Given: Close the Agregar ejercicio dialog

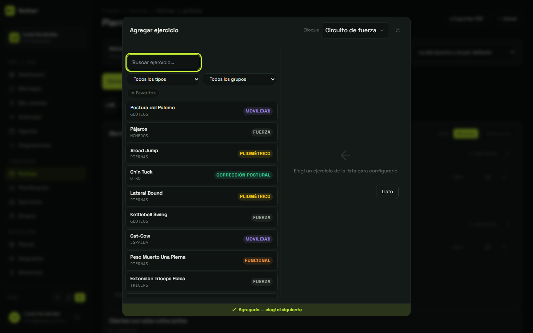Looking at the screenshot, I should [x=398, y=30].
